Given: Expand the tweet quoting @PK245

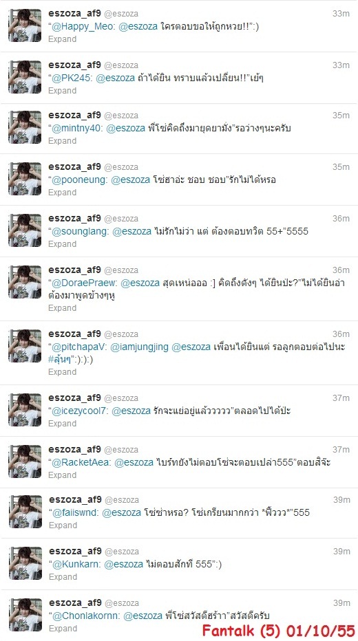Looking at the screenshot, I should [62, 91].
